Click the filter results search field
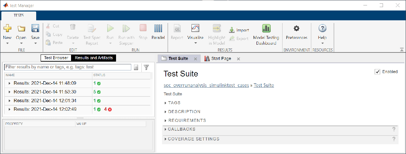 tap(68, 67)
